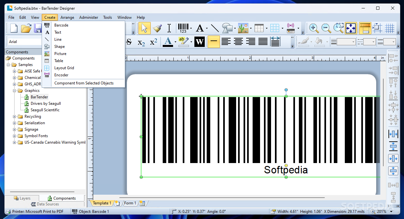Select the diagonal line drawing tool
Screen dimensions: 404x219
point(215,28)
